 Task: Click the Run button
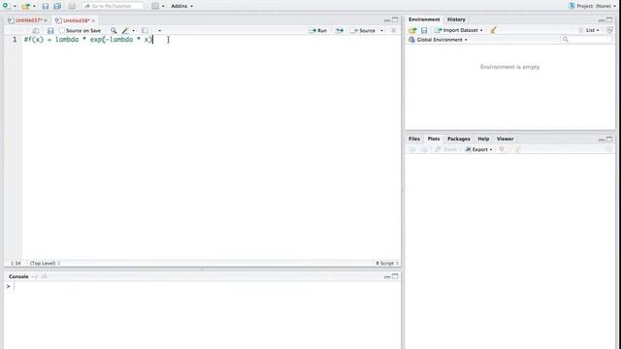point(318,30)
